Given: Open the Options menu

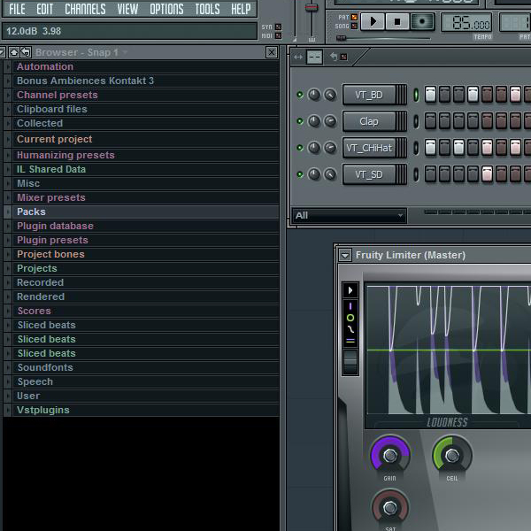Looking at the screenshot, I should coord(166,9).
